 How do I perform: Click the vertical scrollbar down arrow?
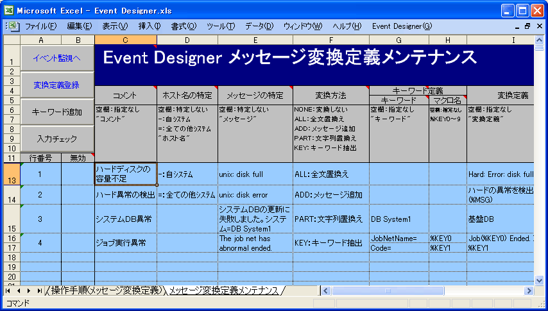539,280
